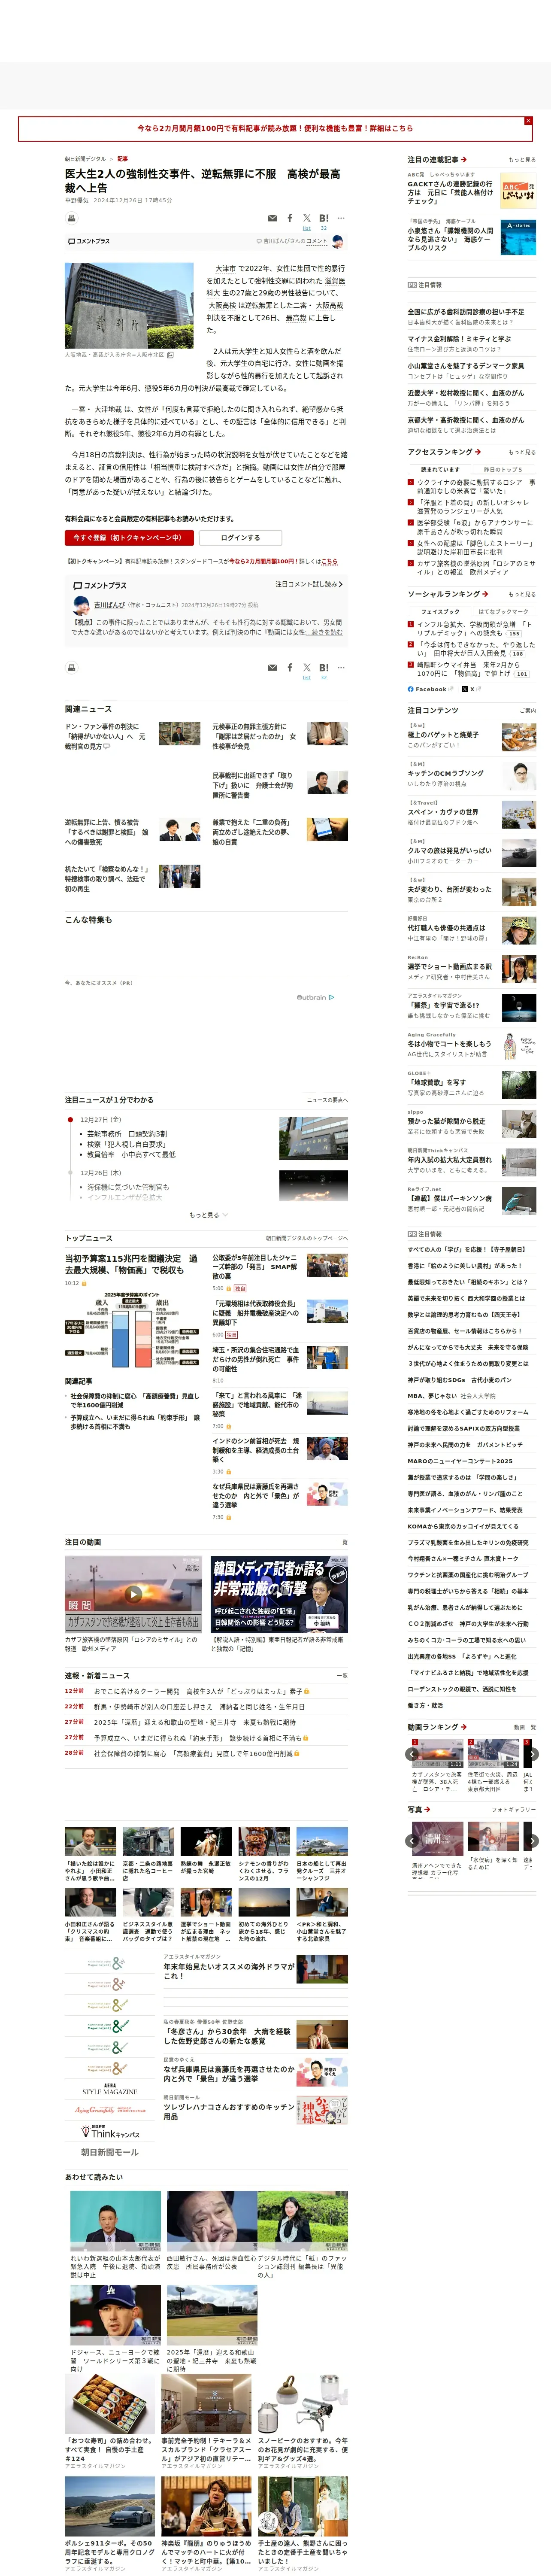Open 元検事正の無罪主張方針に related news
The height and width of the screenshot is (2576, 551).
click(x=254, y=737)
